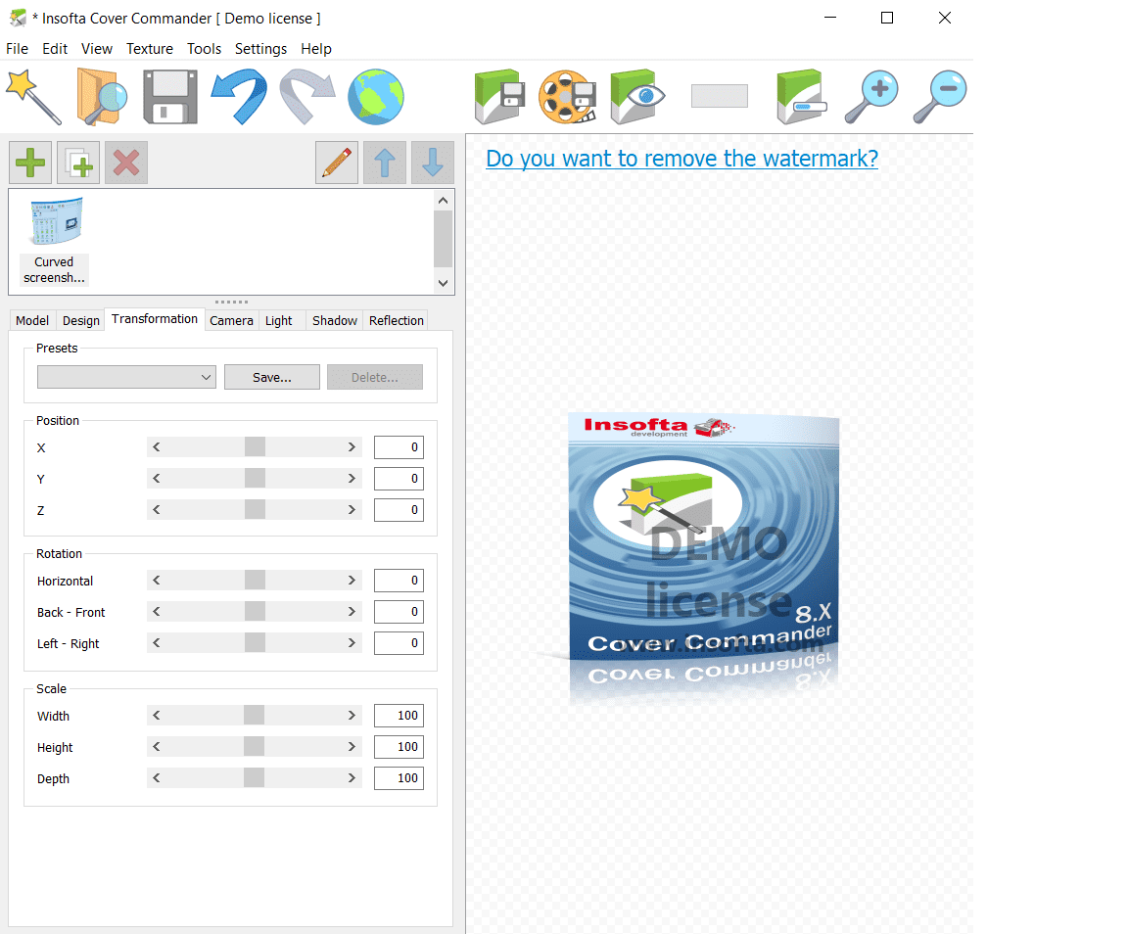Click the globe web icon
This screenshot has width=1128, height=934.
pos(376,96)
